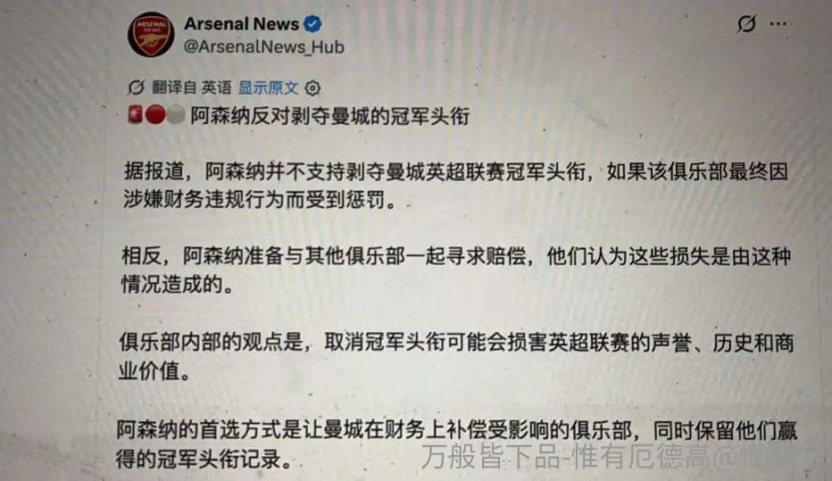This screenshot has height=481, width=832.
Task: Open translation settings gear icon
Action: pos(312,88)
